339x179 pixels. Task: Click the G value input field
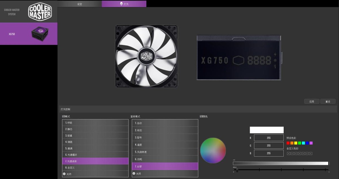[269, 145]
